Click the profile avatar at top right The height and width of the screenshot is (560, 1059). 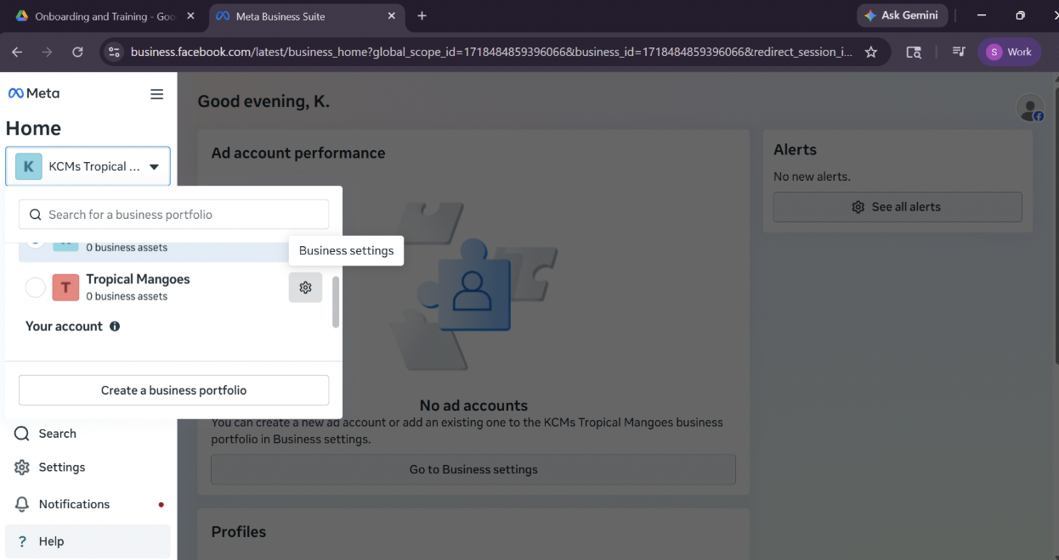tap(1030, 108)
